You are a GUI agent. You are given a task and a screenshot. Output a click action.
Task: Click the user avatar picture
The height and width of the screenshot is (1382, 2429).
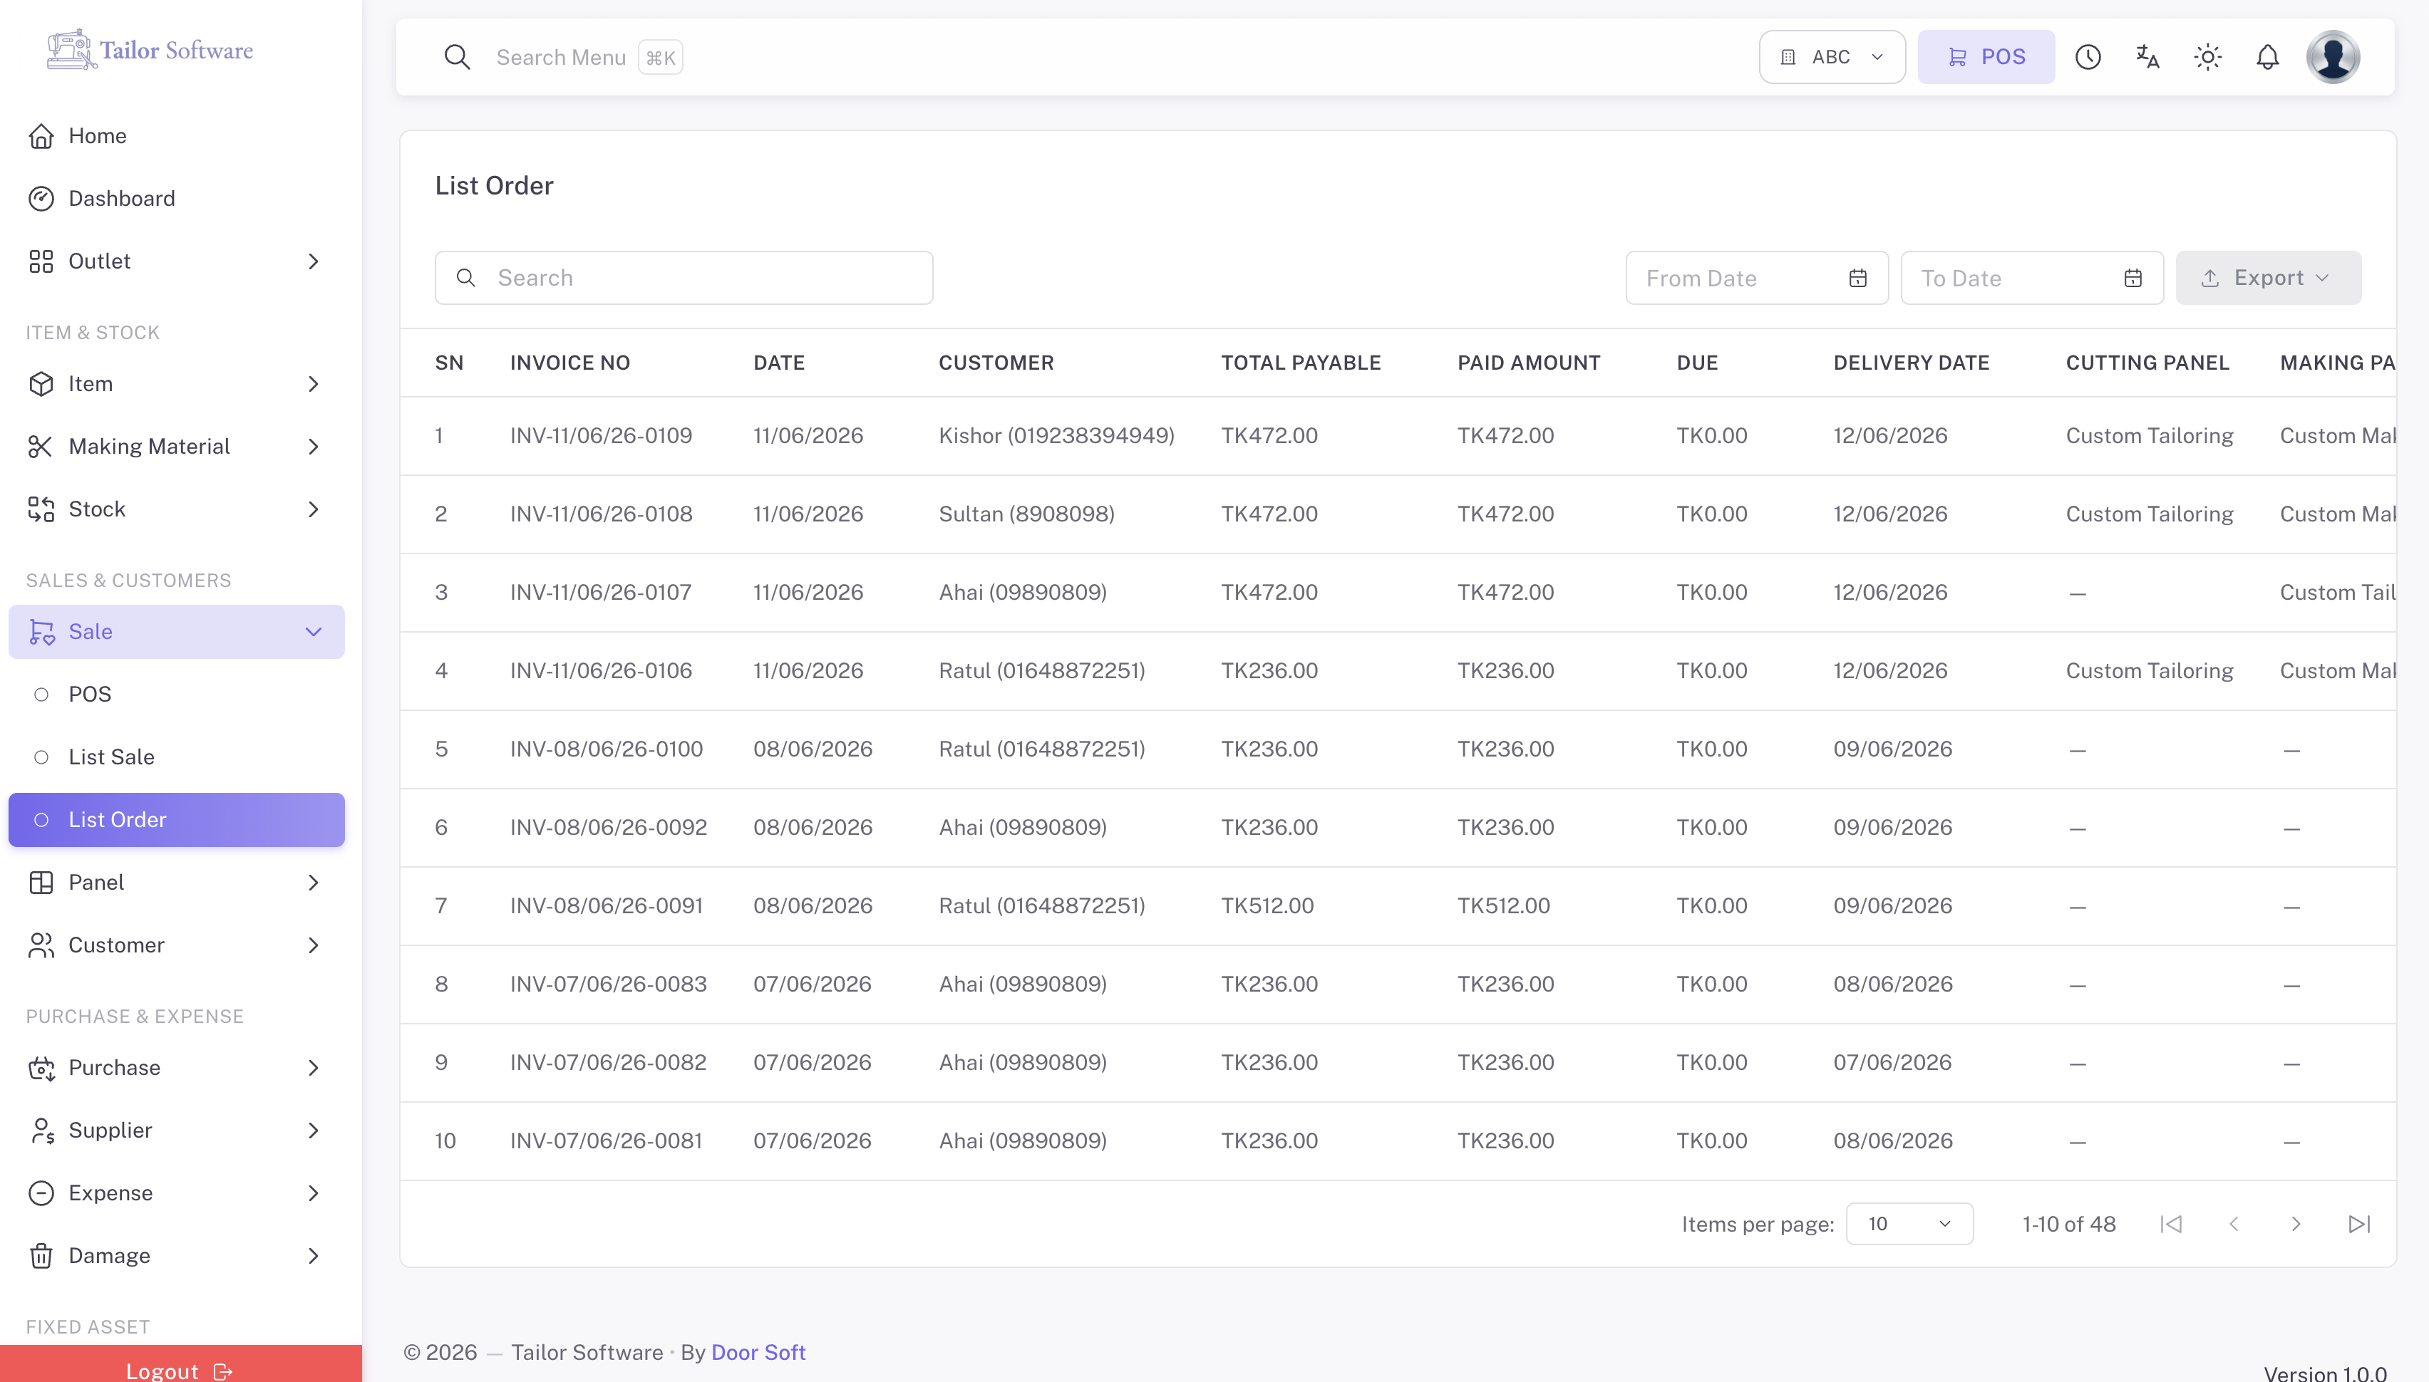[2333, 57]
